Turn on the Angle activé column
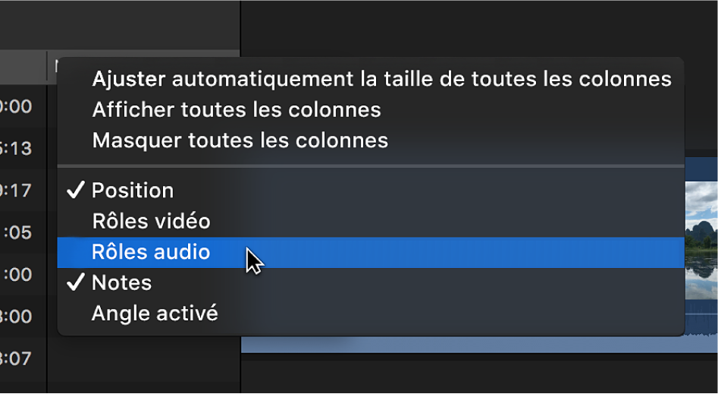The width and height of the screenshot is (718, 394). (155, 314)
